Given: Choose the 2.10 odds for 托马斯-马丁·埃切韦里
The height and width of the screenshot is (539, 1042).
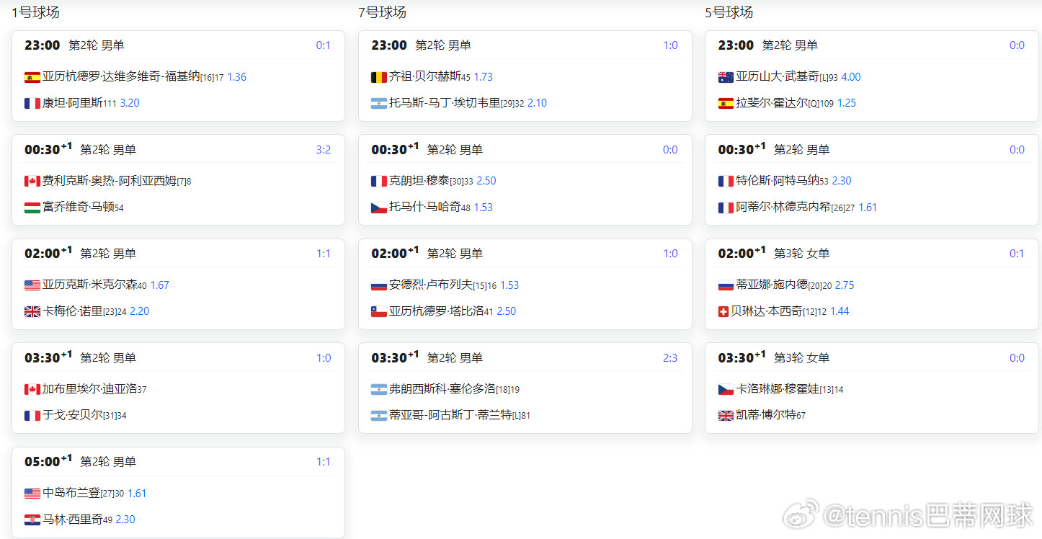Looking at the screenshot, I should pos(538,103).
